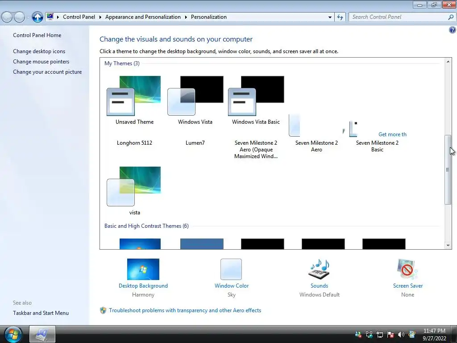Open Window Color icon

[231, 269]
